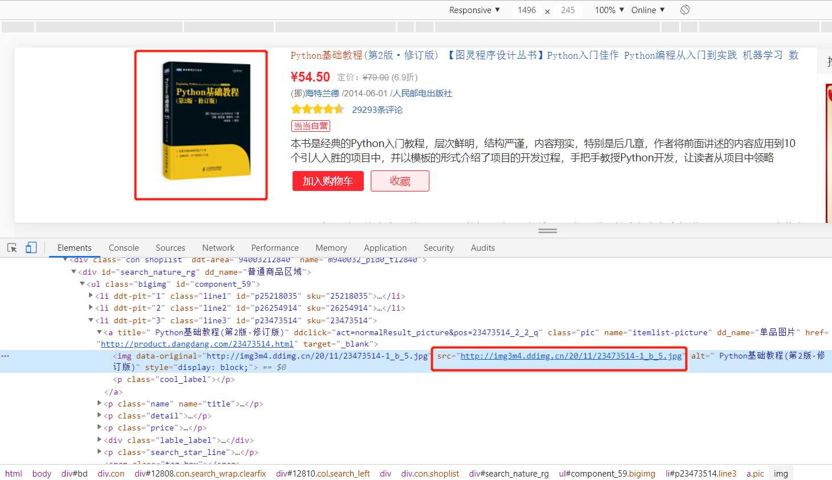Select div.con.shoplist in the breadcrumb

(x=430, y=473)
